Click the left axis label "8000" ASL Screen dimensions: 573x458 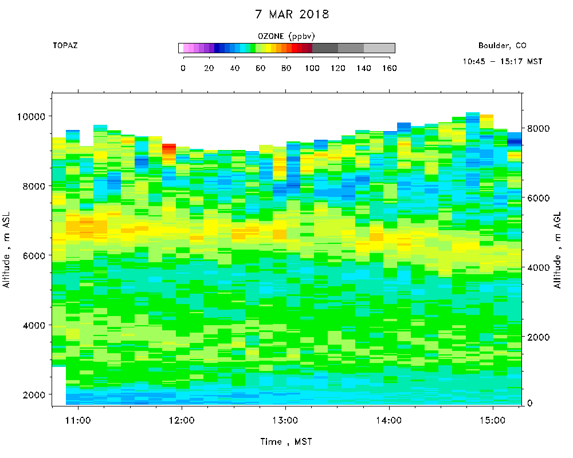click(34, 186)
